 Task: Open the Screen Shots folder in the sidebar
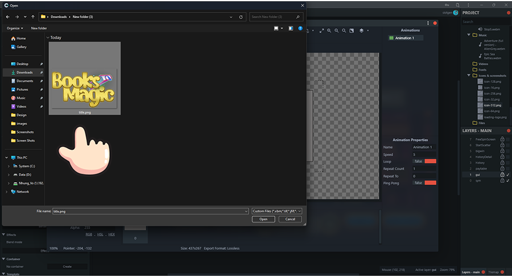(23, 140)
